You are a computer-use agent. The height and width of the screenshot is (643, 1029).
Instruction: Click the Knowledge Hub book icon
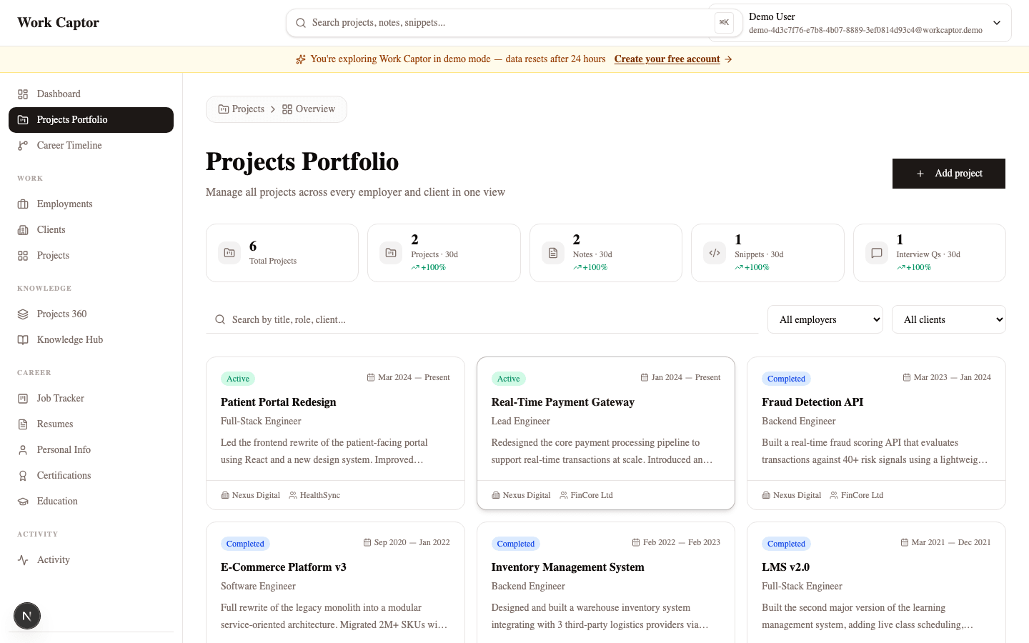(x=23, y=340)
